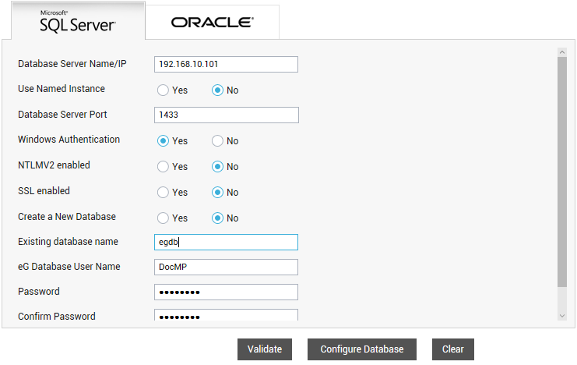Click the eG Database User Name field

[x=226, y=267]
